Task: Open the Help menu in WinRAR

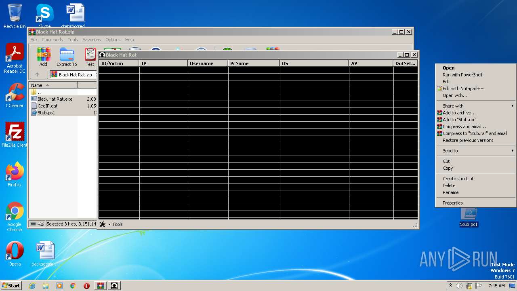Action: pos(130,40)
